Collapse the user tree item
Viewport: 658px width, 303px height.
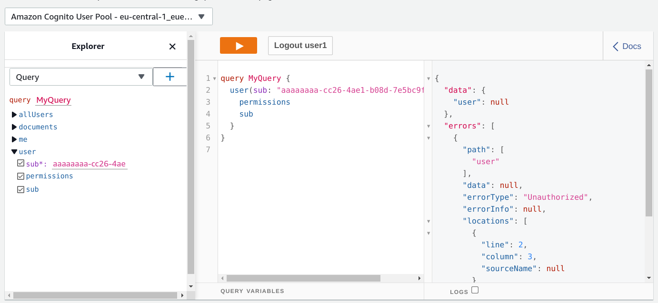[x=14, y=151]
